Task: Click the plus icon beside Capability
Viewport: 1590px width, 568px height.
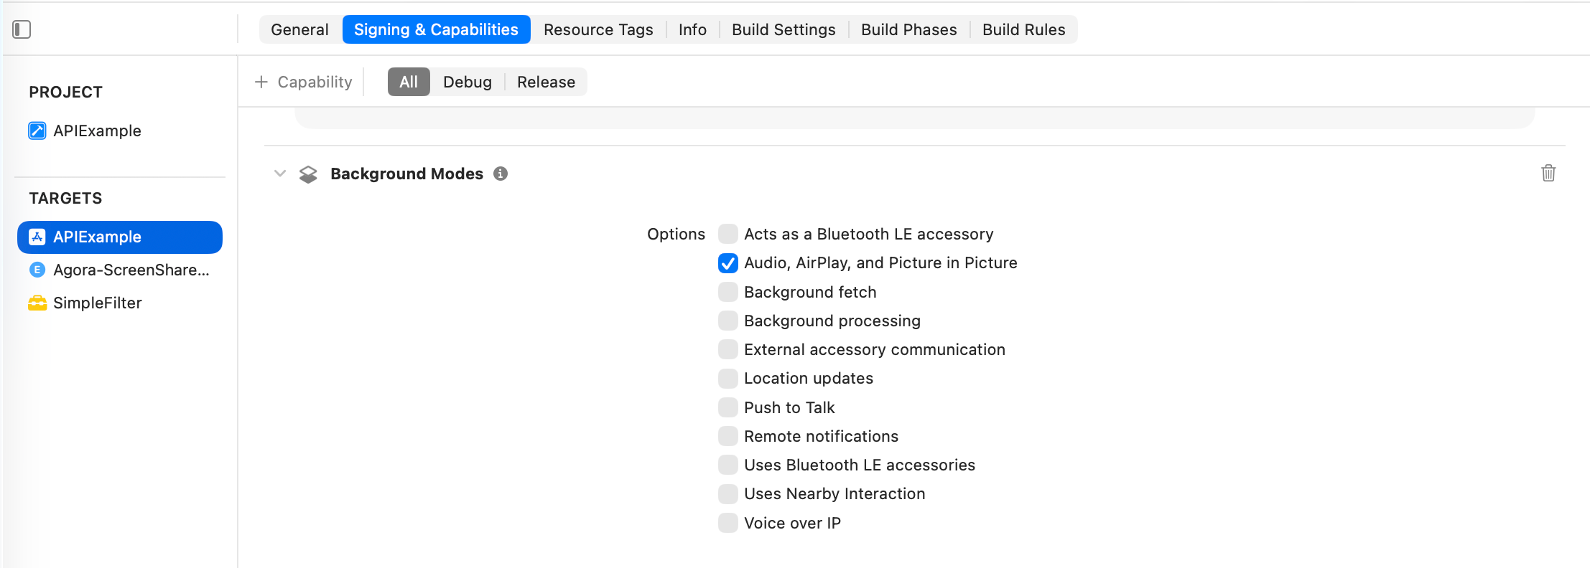Action: 261,82
